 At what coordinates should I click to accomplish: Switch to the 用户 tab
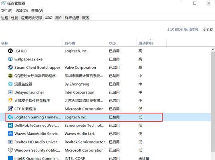pyautogui.click(x=58, y=18)
